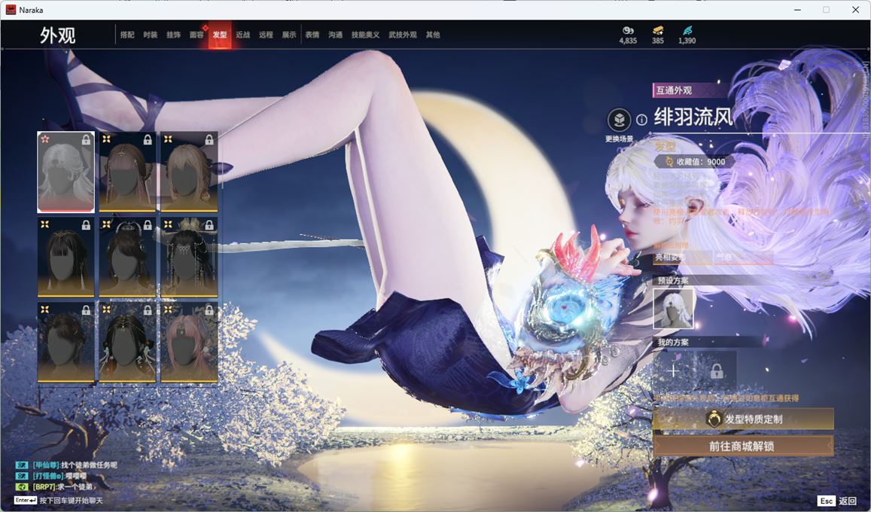The width and height of the screenshot is (871, 512).
Task: Open the 展示 tab
Action: 289,35
